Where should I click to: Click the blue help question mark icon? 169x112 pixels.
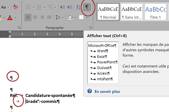pyautogui.click(x=90, y=91)
